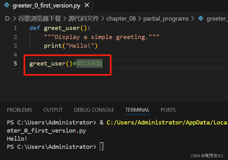Click the "Display a simple greeting." docstring
Image resolution: width=228 pixels, height=160 pixels.
102,37
